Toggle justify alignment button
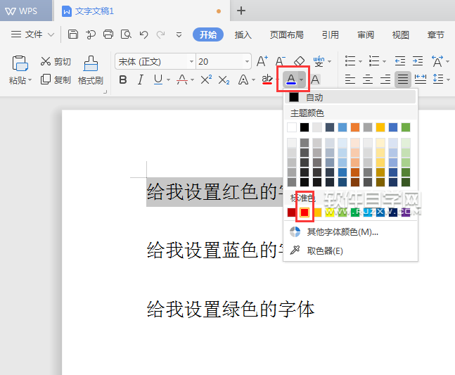This screenshot has width=455, height=375. coord(402,80)
